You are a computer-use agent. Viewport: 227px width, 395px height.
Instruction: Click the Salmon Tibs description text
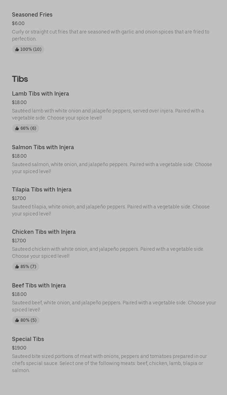[112, 168]
